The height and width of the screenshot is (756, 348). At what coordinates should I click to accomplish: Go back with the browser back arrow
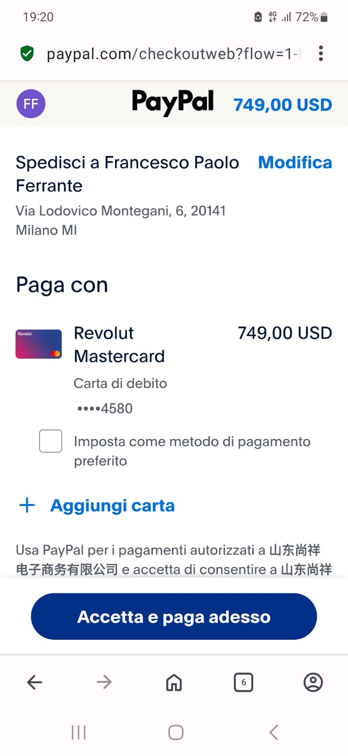click(34, 682)
